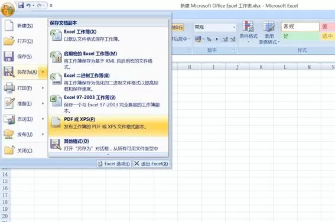This screenshot has height=222, width=335.
Task: Select column H header
Action: point(190,67)
